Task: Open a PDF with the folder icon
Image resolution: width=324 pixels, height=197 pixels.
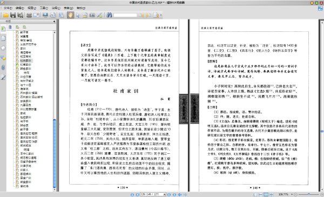Action: [x=5, y=15]
